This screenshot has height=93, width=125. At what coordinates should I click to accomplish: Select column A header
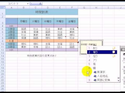(11, 7)
